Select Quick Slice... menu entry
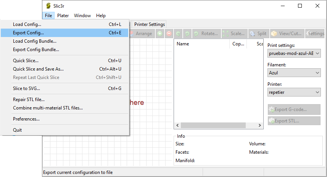327x177 pixels. [x=64, y=61]
